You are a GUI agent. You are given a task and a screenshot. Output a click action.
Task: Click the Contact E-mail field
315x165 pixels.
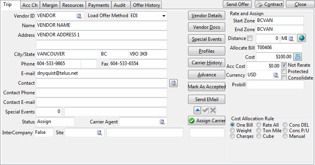101,102
